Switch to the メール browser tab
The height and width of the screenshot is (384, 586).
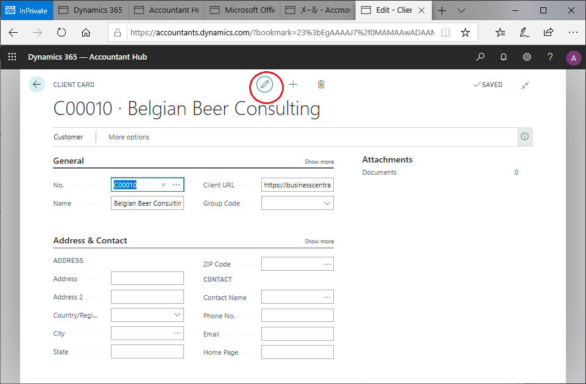(317, 10)
